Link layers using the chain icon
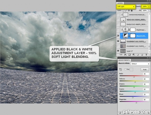151x115 pixels. click(121, 55)
